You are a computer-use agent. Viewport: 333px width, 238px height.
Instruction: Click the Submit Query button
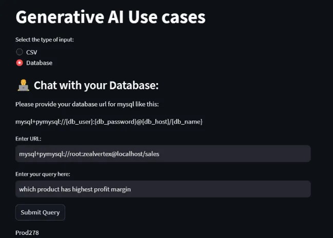40,212
